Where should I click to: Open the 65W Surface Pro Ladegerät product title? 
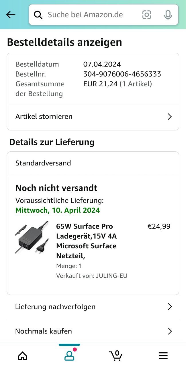coord(86,241)
